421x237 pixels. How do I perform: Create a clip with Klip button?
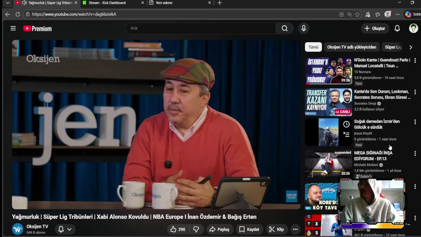tap(276, 229)
